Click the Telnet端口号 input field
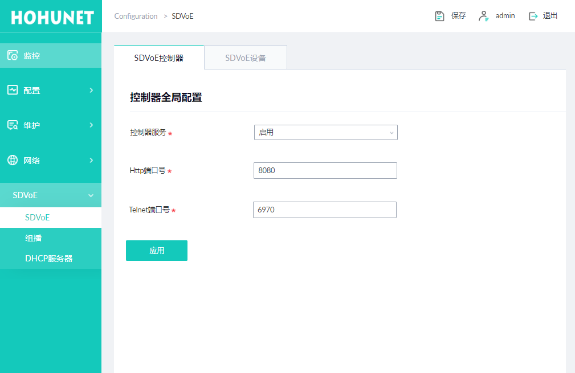The image size is (575, 373). click(324, 210)
